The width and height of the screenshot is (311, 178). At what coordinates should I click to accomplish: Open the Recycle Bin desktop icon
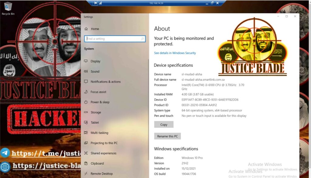[8, 8]
